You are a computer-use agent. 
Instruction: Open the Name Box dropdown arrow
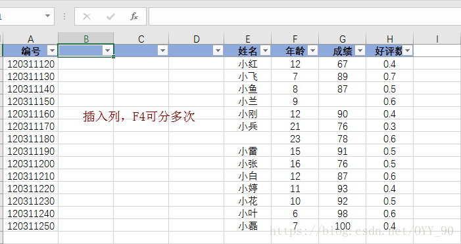click(47, 16)
